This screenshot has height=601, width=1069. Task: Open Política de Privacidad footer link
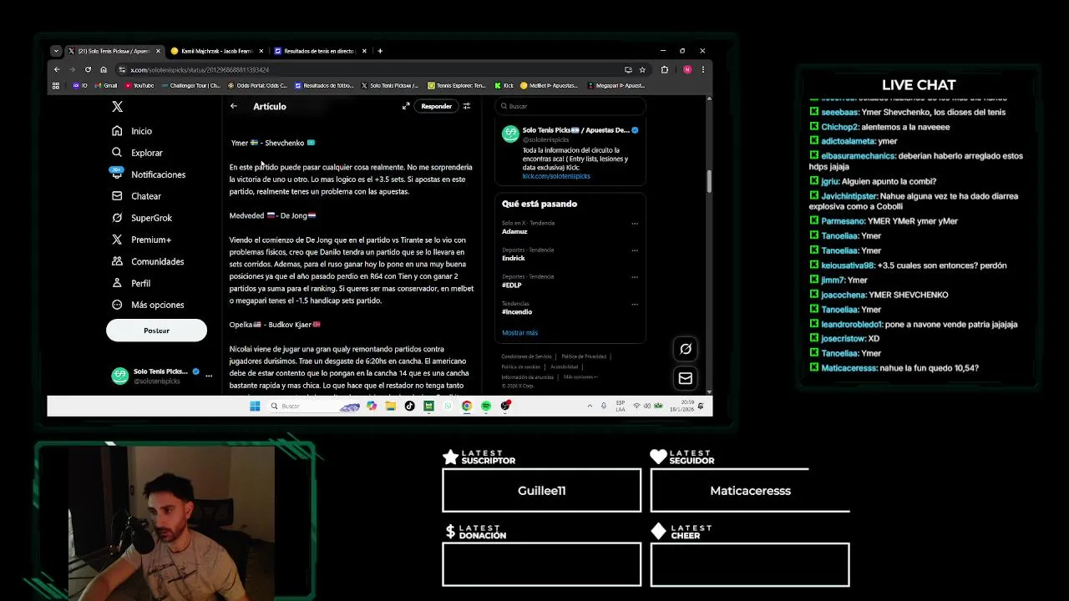click(584, 356)
